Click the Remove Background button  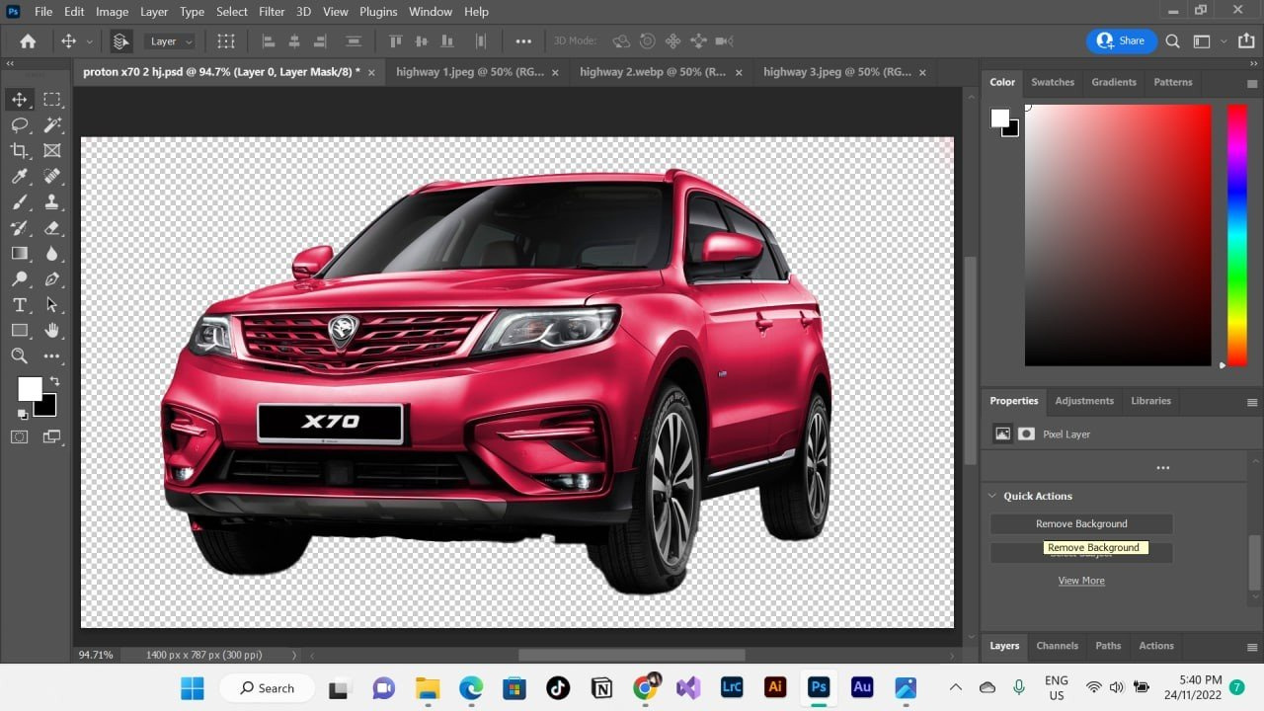click(1081, 523)
